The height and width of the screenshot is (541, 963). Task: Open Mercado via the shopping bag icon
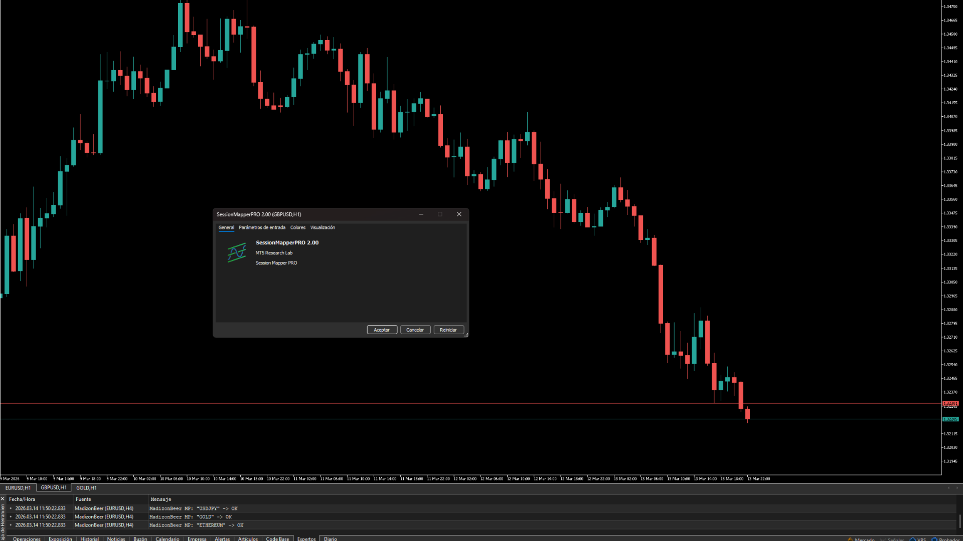pyautogui.click(x=850, y=539)
